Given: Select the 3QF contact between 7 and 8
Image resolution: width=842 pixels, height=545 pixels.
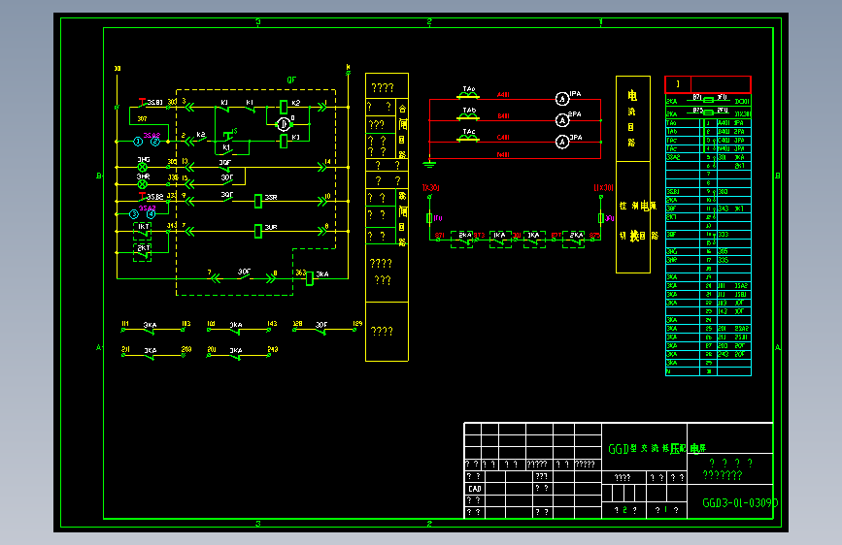Looking at the screenshot, I should tap(245, 275).
